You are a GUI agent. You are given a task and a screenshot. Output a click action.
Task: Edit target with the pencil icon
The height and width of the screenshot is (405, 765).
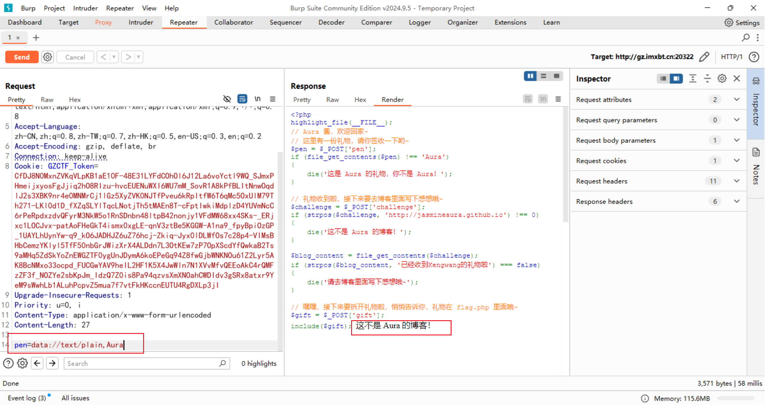[x=704, y=57]
